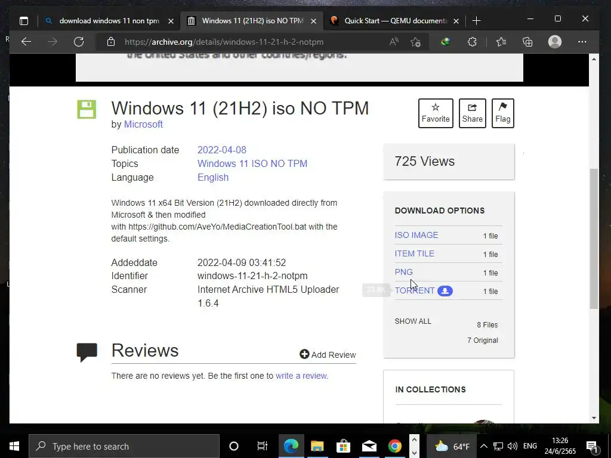611x458 pixels.
Task: Open the PNG download option
Action: point(403,272)
